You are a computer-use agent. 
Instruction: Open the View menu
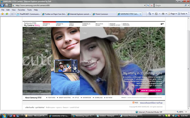click(14, 10)
